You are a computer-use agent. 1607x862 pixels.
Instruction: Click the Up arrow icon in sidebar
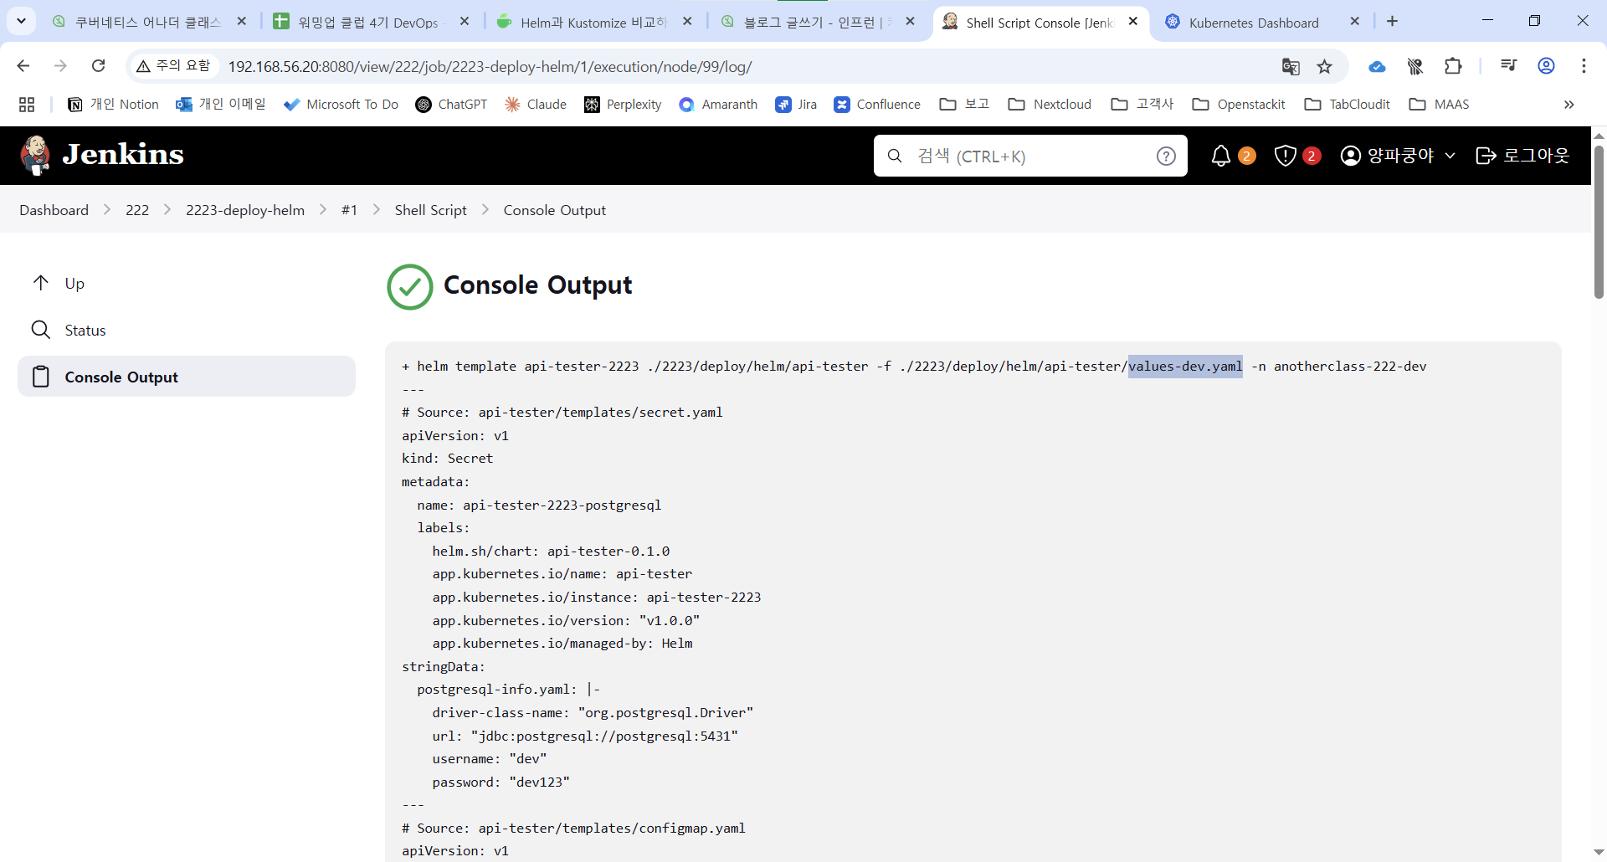pyautogui.click(x=41, y=283)
